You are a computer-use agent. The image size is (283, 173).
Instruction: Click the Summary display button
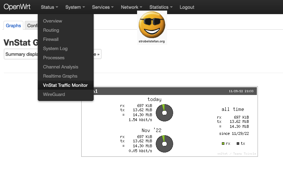(x=21, y=54)
